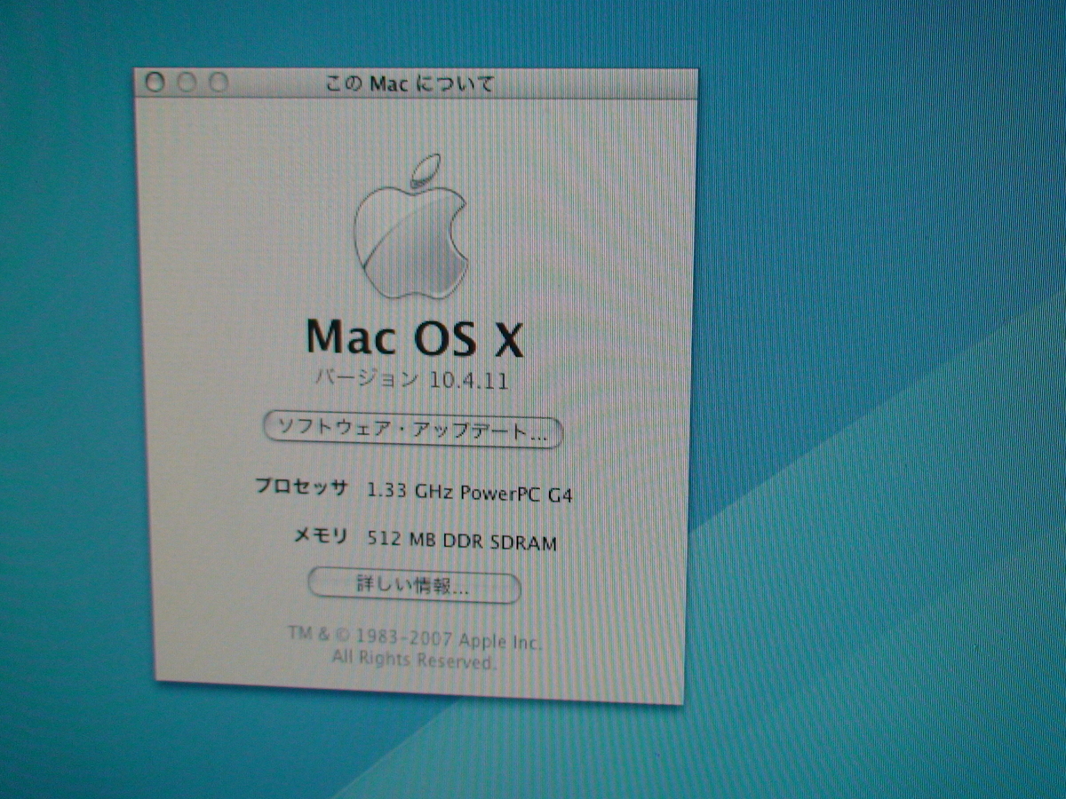Click the Mac OS X heading
This screenshot has width=1066, height=799.
[x=415, y=338]
